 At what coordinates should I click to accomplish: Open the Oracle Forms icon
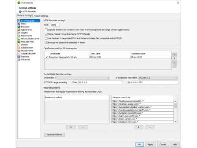(19, 51)
